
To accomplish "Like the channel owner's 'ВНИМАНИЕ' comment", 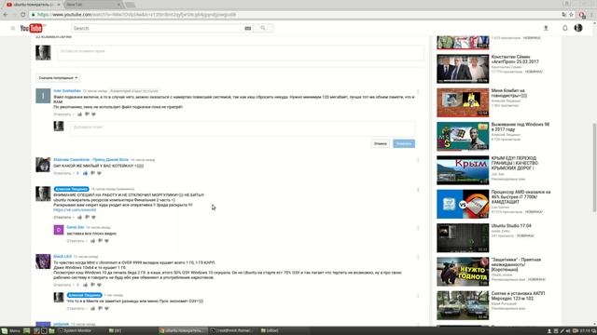I will [80, 217].
